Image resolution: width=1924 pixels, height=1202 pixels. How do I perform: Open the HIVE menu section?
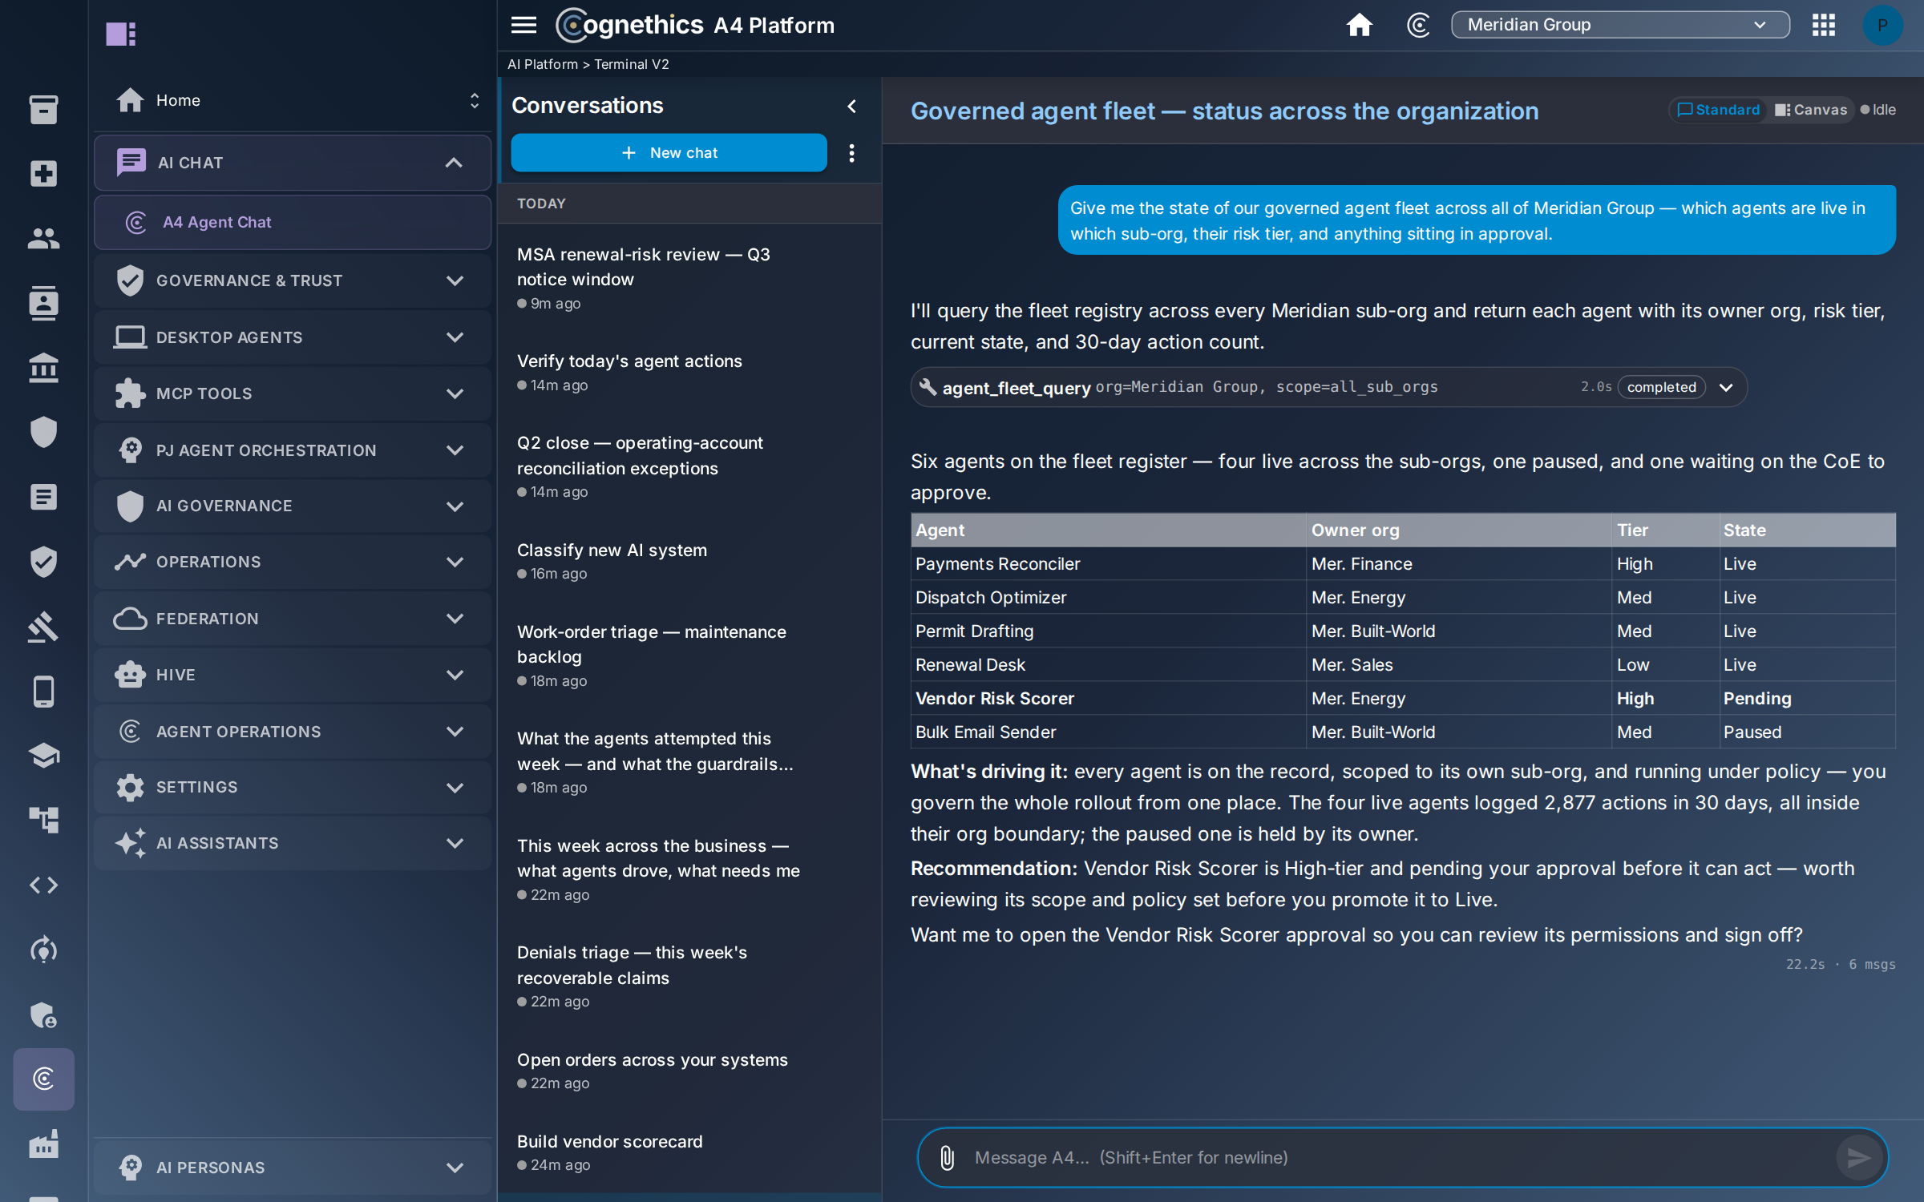293,675
